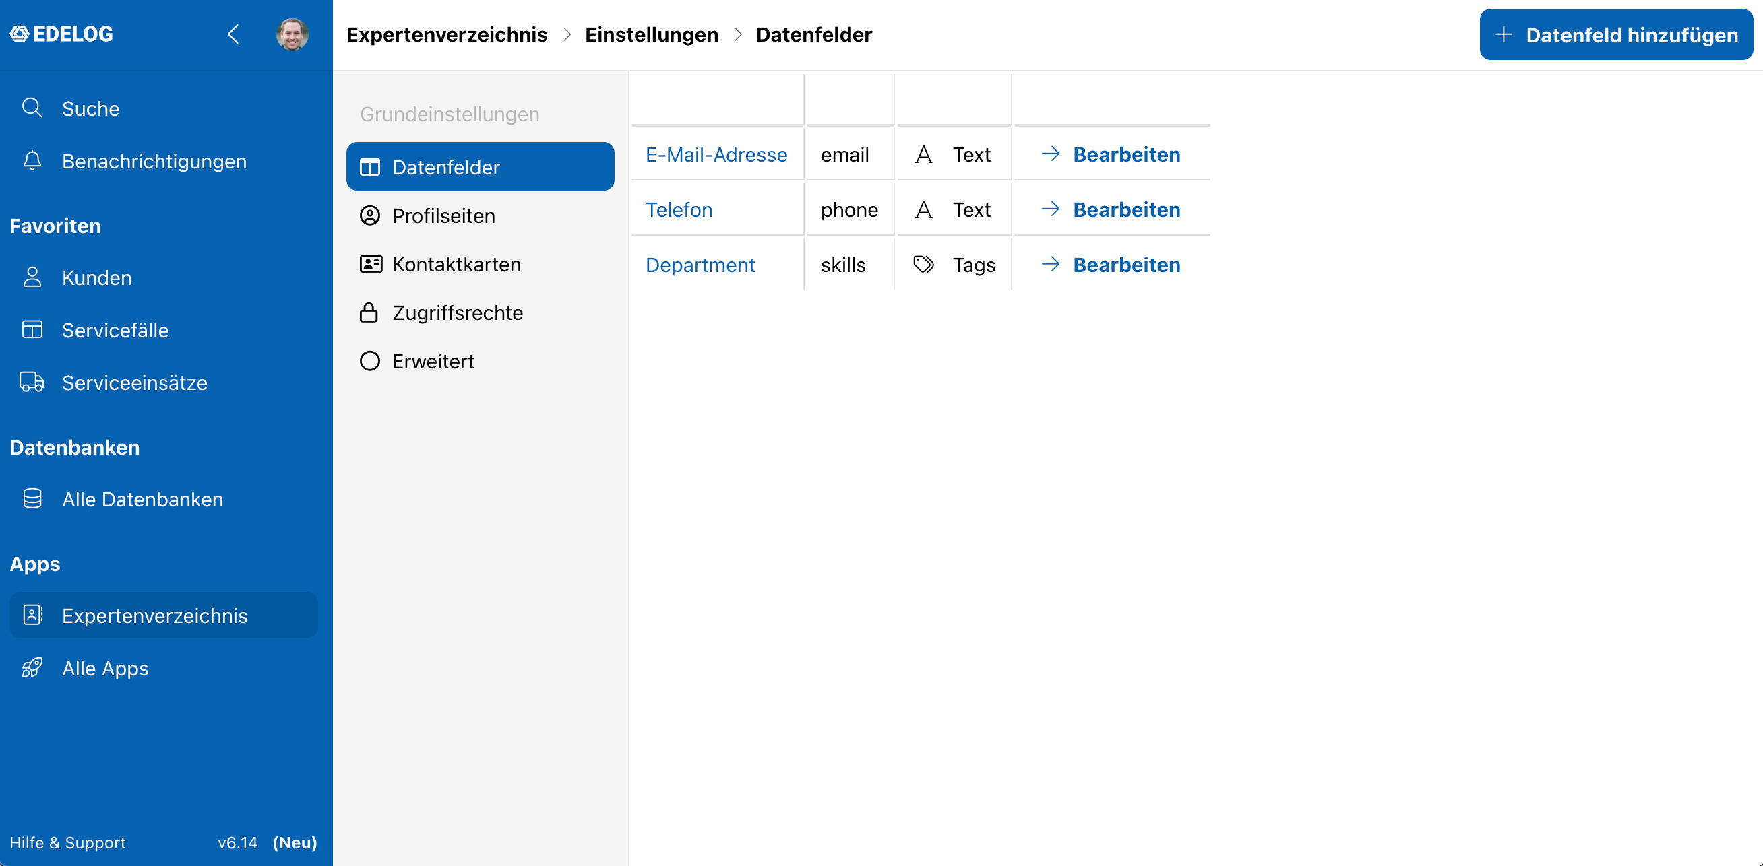This screenshot has height=866, width=1763.
Task: Click the Tags icon in Department row
Action: (x=924, y=264)
